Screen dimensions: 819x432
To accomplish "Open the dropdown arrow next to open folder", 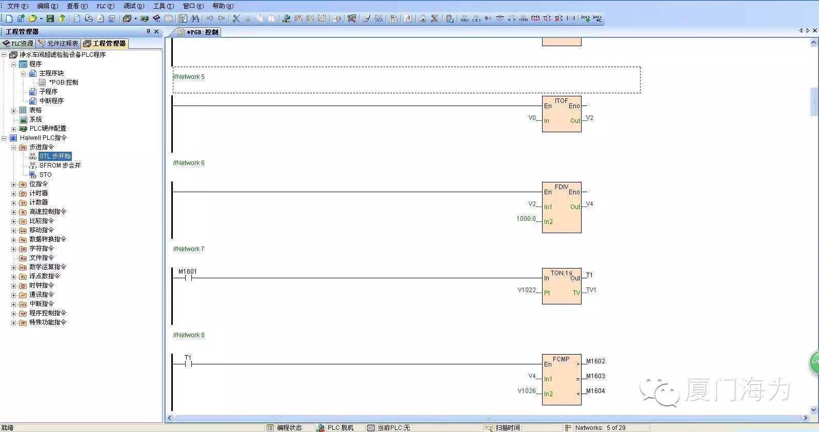I will pos(41,18).
